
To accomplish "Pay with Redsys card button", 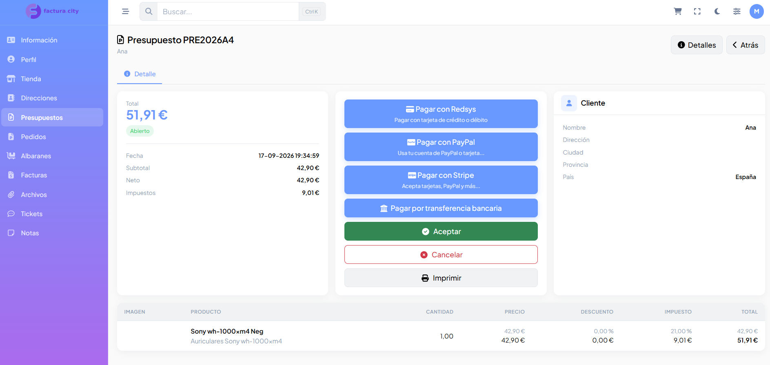I will pos(441,114).
